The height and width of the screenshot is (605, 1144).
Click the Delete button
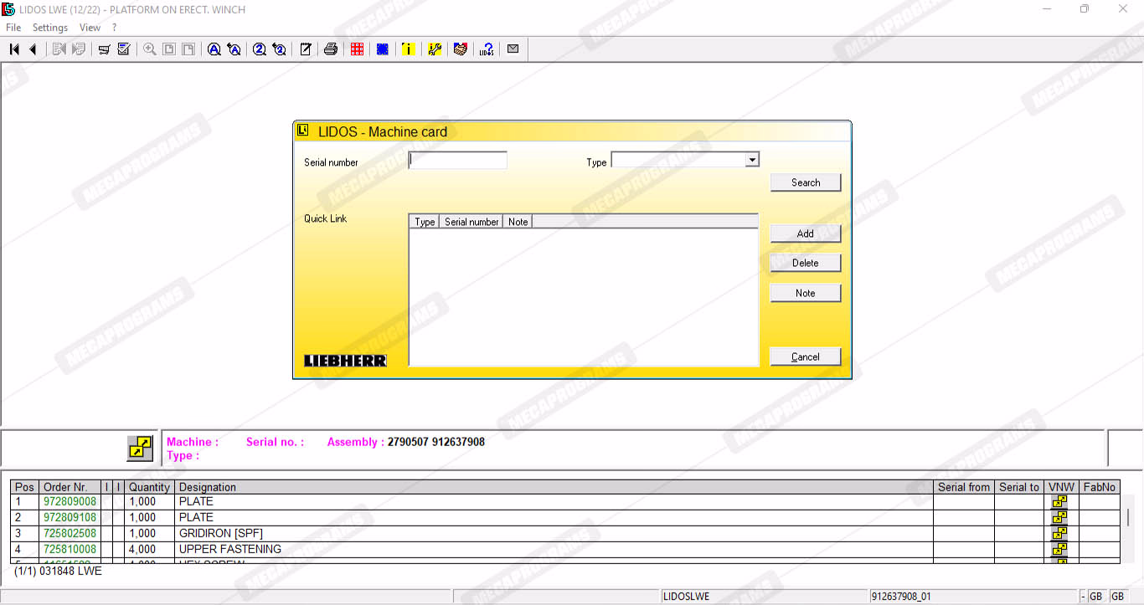pyautogui.click(x=806, y=263)
